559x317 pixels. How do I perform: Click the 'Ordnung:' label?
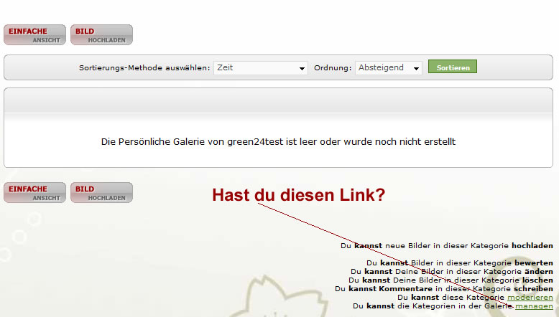[x=333, y=68]
